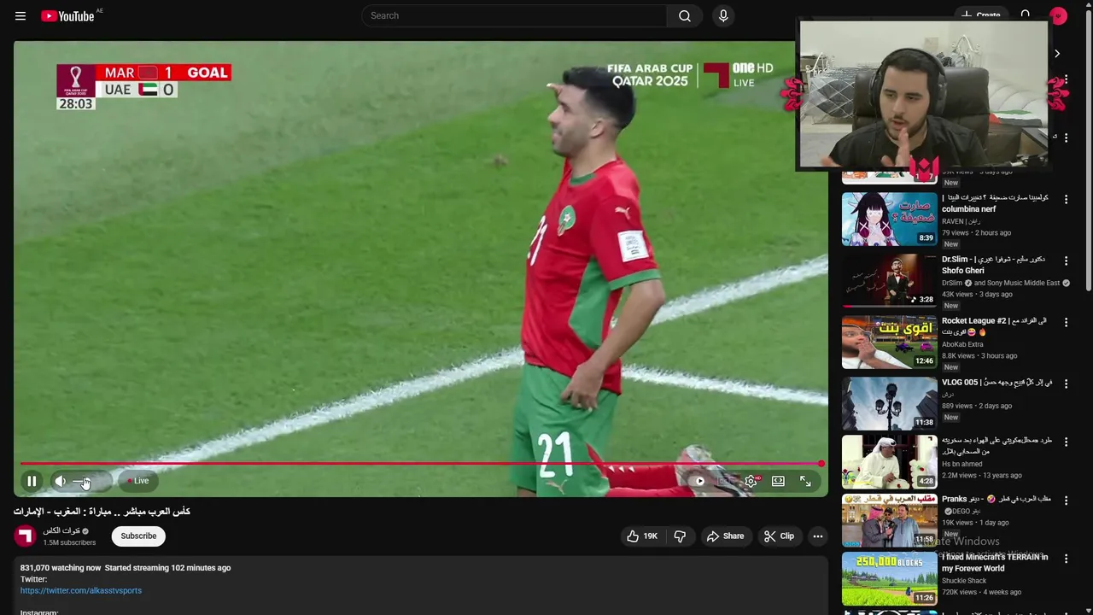Open Rocket League #2 video thumbnail
Screen dimensions: 1093x615
pos(889,342)
